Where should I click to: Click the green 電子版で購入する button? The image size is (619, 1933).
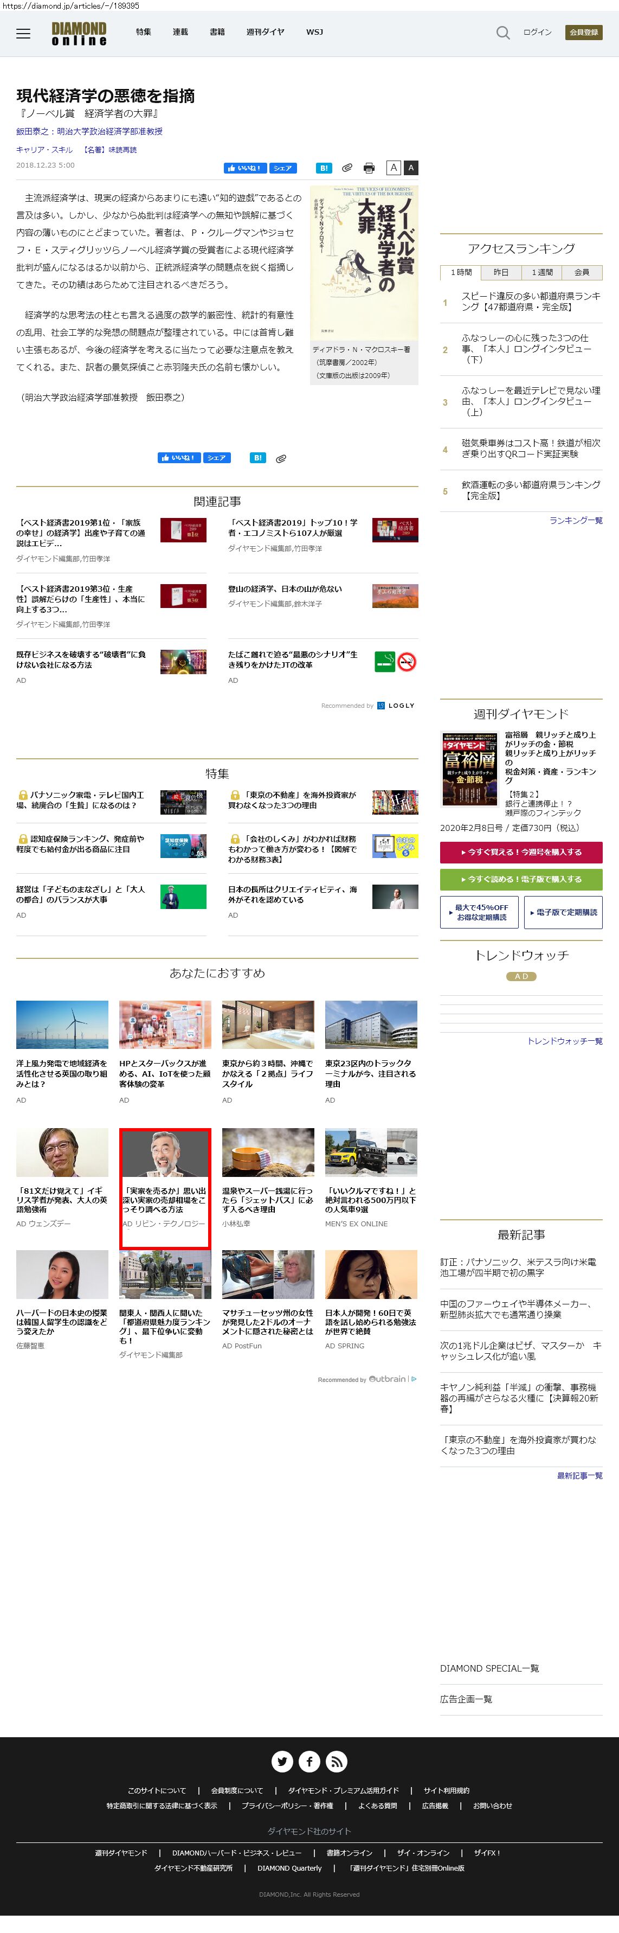pyautogui.click(x=521, y=879)
